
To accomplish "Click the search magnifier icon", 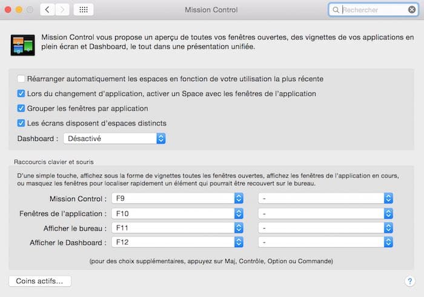I will tap(336, 10).
